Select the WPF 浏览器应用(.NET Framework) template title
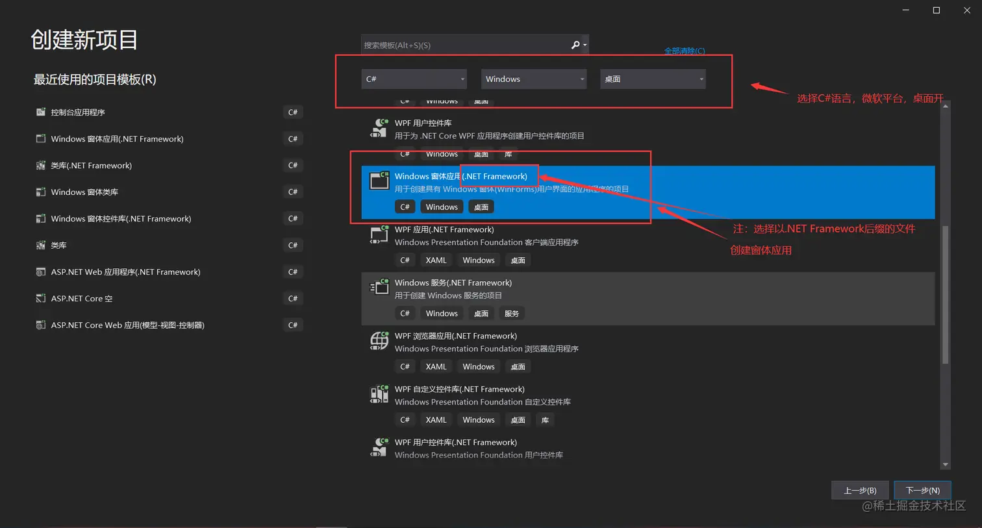 [456, 336]
